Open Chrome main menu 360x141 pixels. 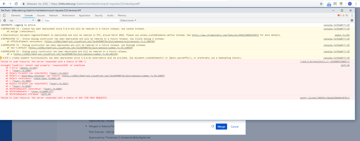tap(356, 4)
